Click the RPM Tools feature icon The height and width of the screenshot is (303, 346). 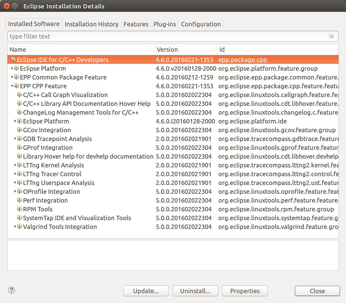[20, 209]
